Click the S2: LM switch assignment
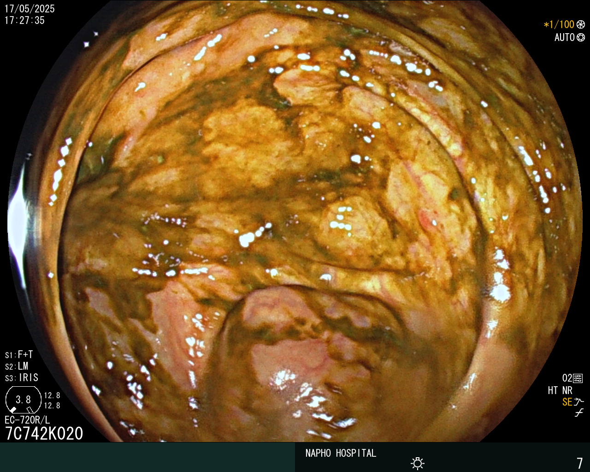 click(x=17, y=366)
